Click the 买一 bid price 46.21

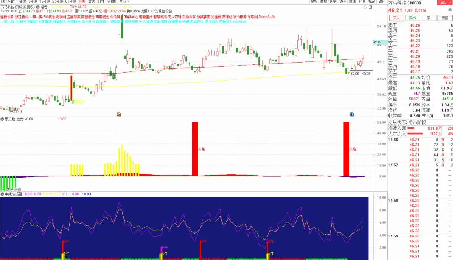pyautogui.click(x=415, y=51)
